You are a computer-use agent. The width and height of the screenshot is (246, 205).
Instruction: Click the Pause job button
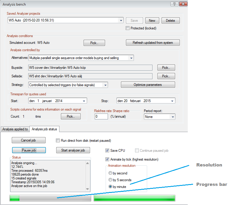(x=29, y=150)
